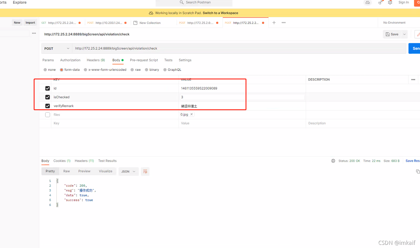
Task: Click the Import button
Action: pyautogui.click(x=30, y=23)
